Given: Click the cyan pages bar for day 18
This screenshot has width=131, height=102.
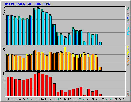Looking at the screenshot, I should (74, 37).
